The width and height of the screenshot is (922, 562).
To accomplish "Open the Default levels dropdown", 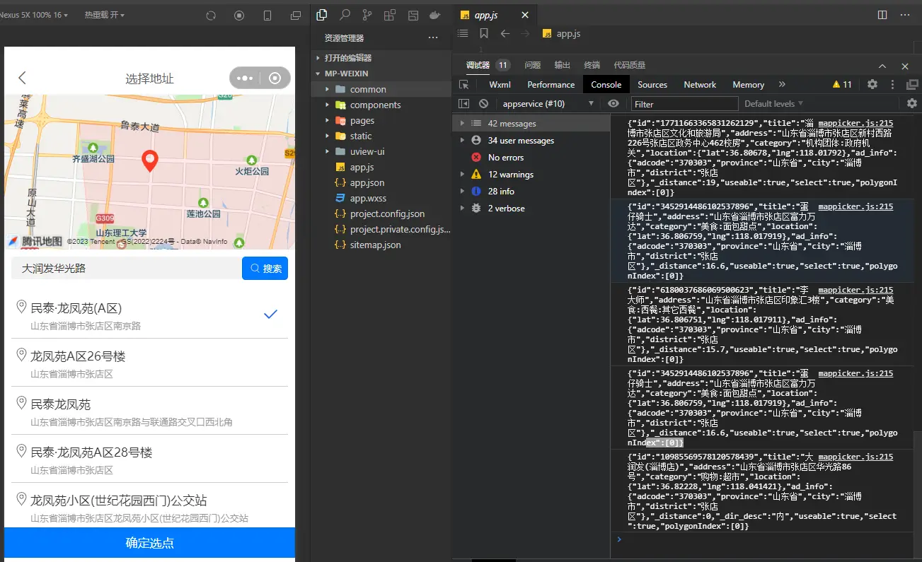I will (x=775, y=103).
